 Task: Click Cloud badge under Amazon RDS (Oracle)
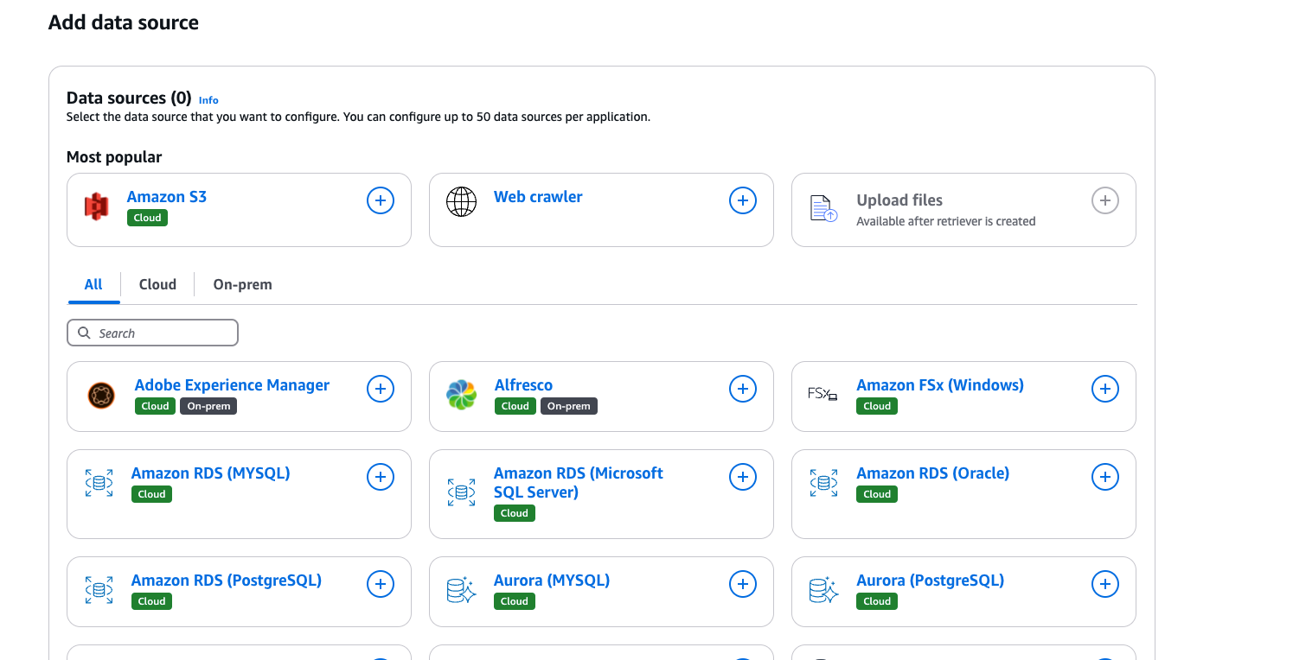click(877, 494)
